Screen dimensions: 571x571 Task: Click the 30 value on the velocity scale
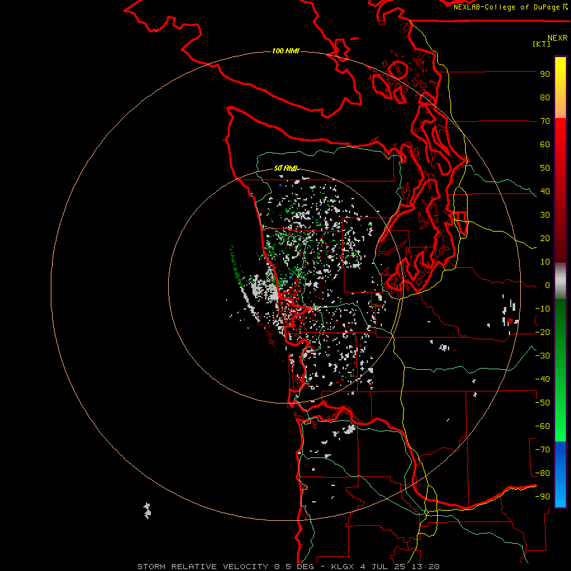click(x=545, y=215)
